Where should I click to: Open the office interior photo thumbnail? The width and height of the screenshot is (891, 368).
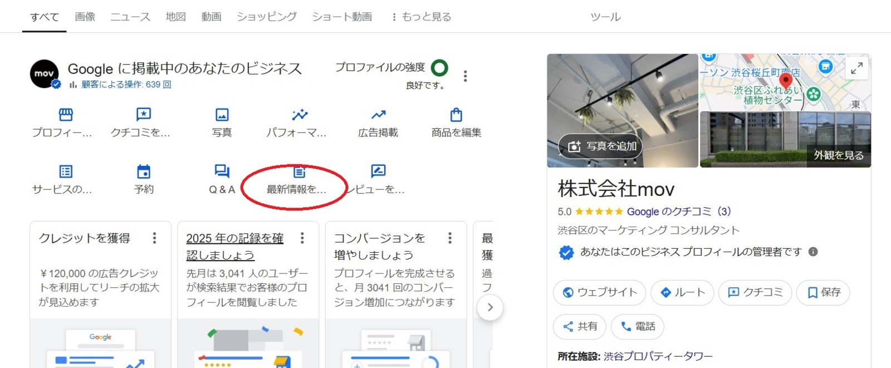(x=623, y=110)
